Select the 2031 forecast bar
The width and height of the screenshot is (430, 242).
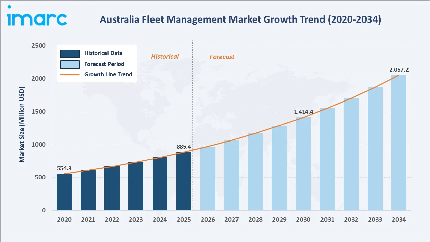[x=327, y=159]
